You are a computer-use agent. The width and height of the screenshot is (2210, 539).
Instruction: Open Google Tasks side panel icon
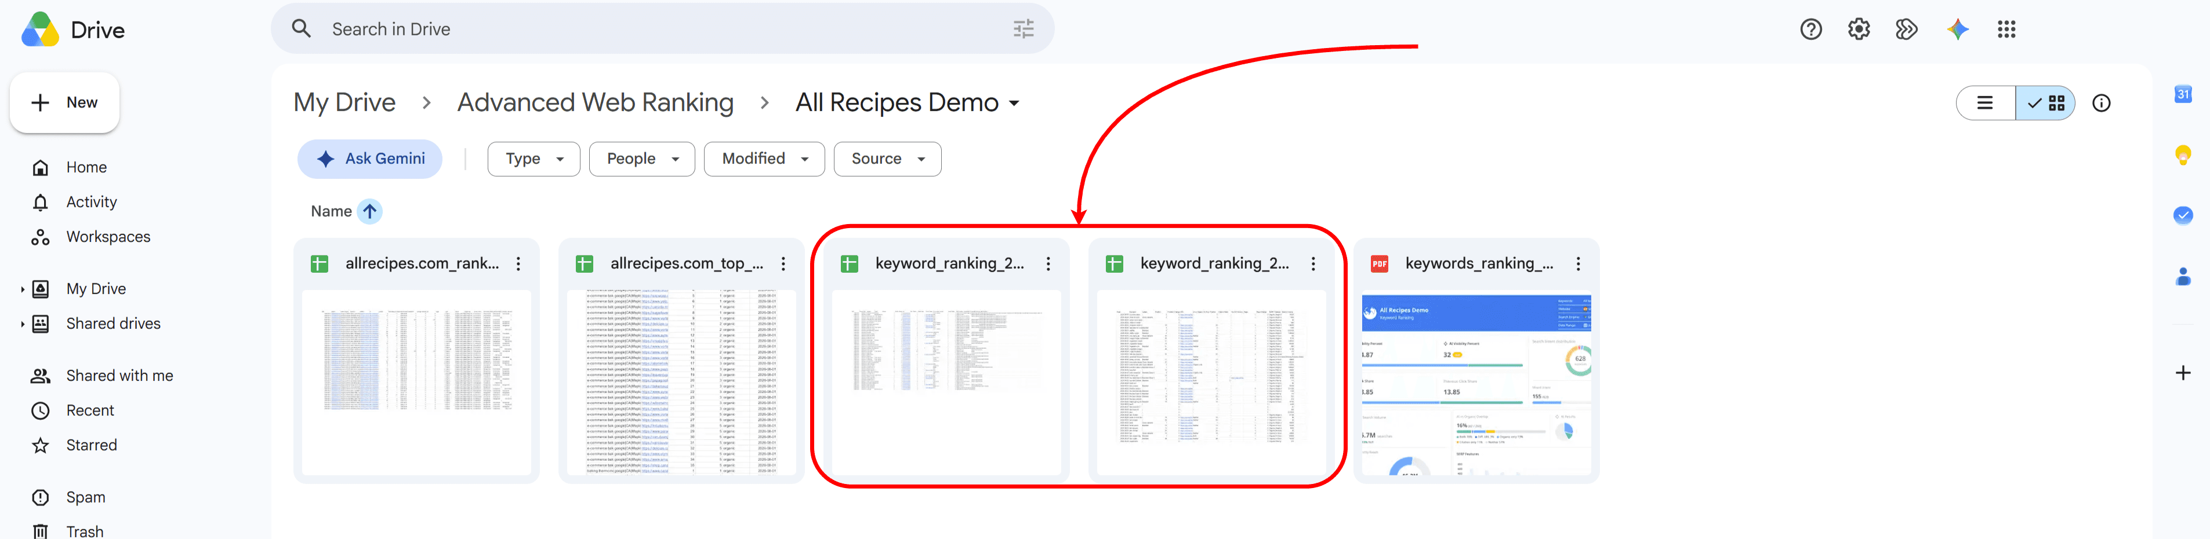click(x=2183, y=215)
